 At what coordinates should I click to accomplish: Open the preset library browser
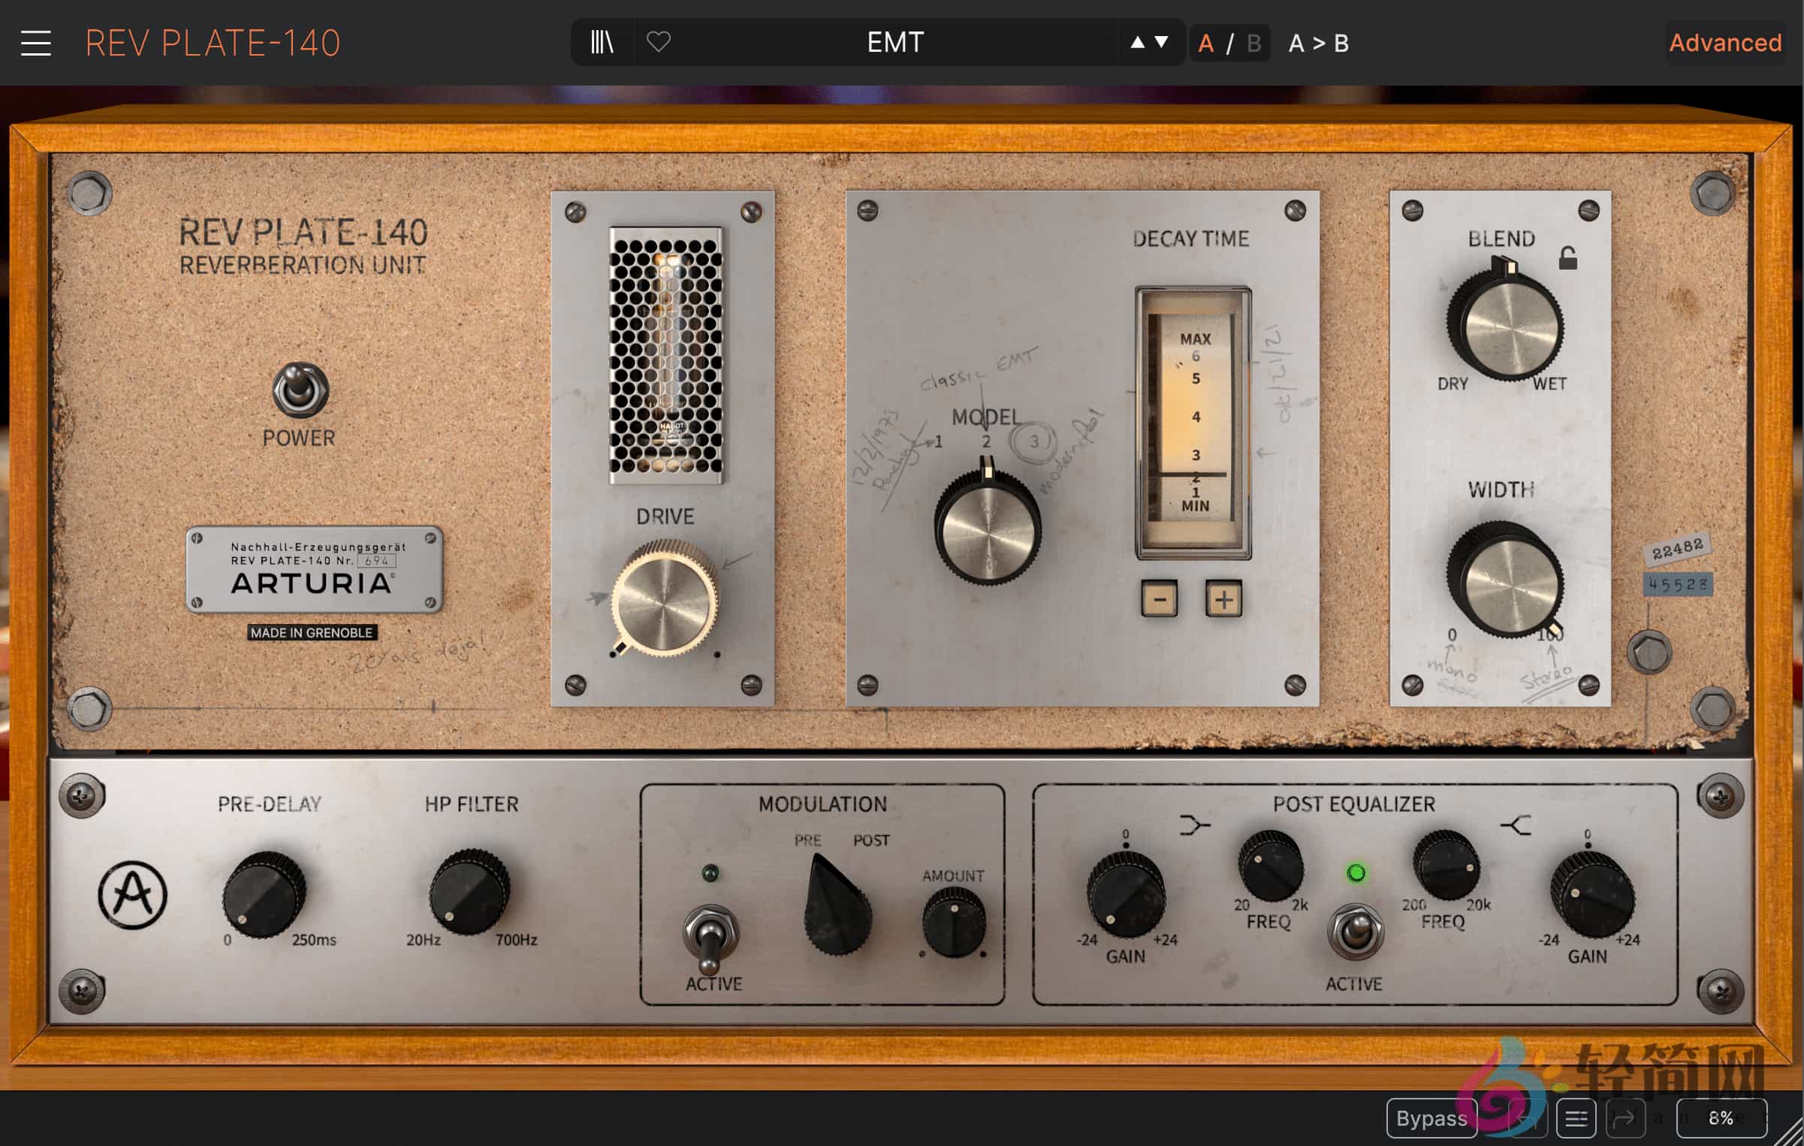coord(602,42)
